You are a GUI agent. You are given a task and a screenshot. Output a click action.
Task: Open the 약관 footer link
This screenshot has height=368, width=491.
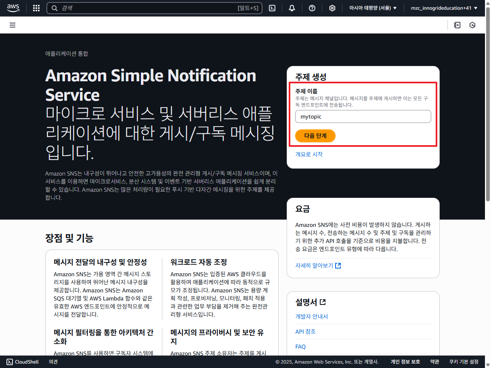(x=434, y=362)
